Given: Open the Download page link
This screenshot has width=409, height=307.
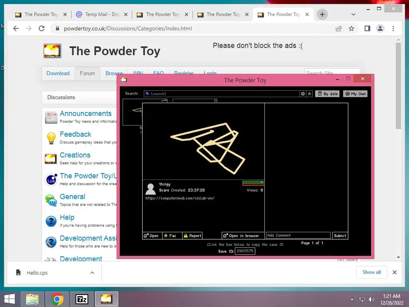Looking at the screenshot, I should 58,74.
